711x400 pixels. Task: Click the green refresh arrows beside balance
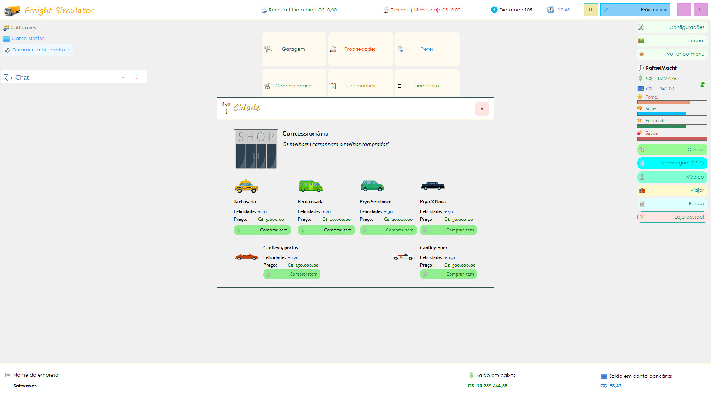coord(702,84)
